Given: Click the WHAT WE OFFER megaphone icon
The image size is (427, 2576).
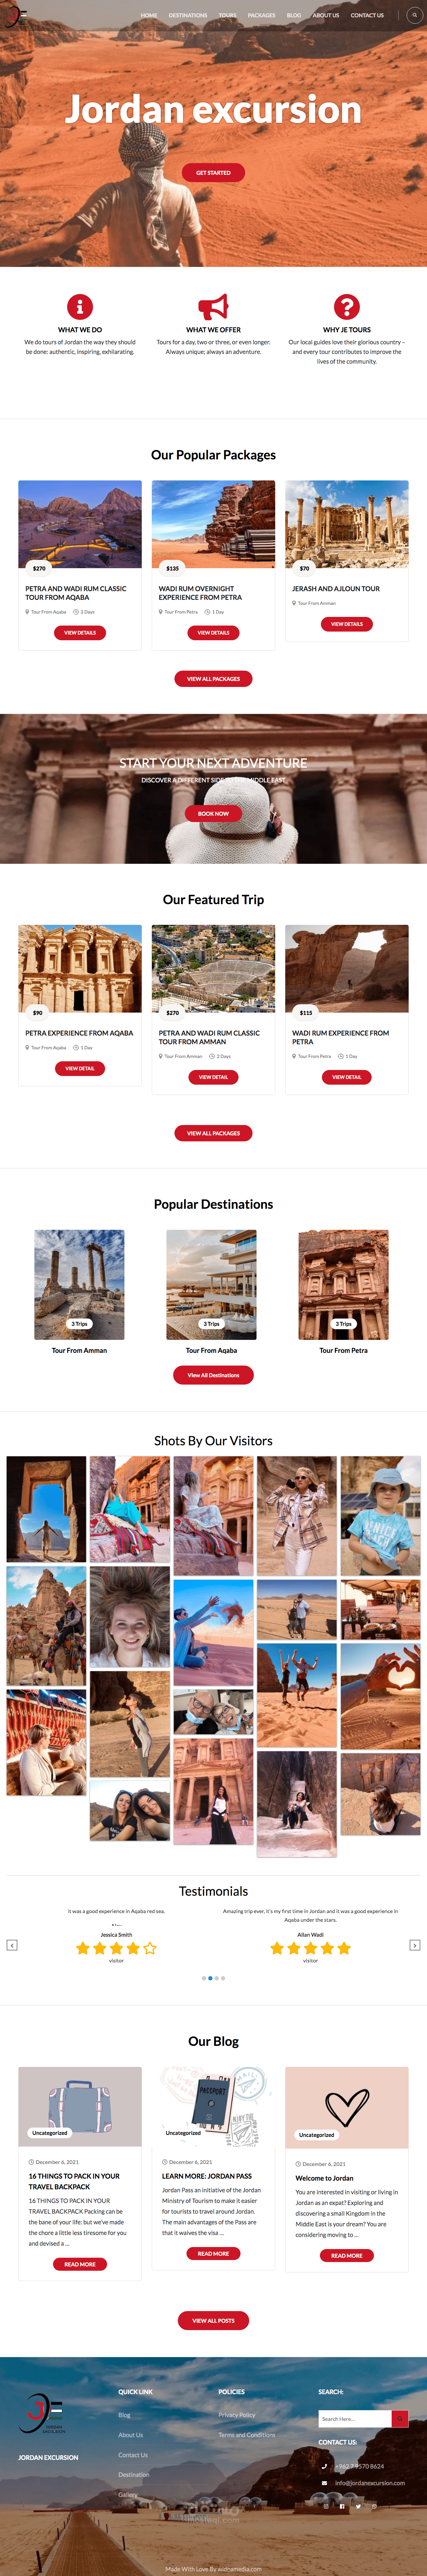Looking at the screenshot, I should point(213,306).
